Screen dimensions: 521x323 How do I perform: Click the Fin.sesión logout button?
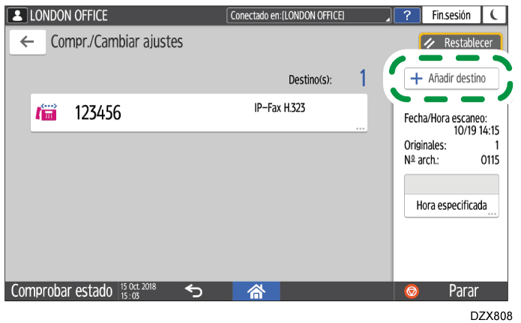click(x=451, y=15)
